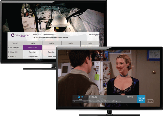Click the 3:52 pm clock in banner

pyautogui.click(x=85, y=102)
